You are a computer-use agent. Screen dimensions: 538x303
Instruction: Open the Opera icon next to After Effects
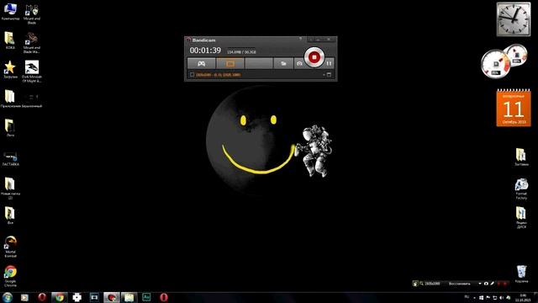(164, 297)
